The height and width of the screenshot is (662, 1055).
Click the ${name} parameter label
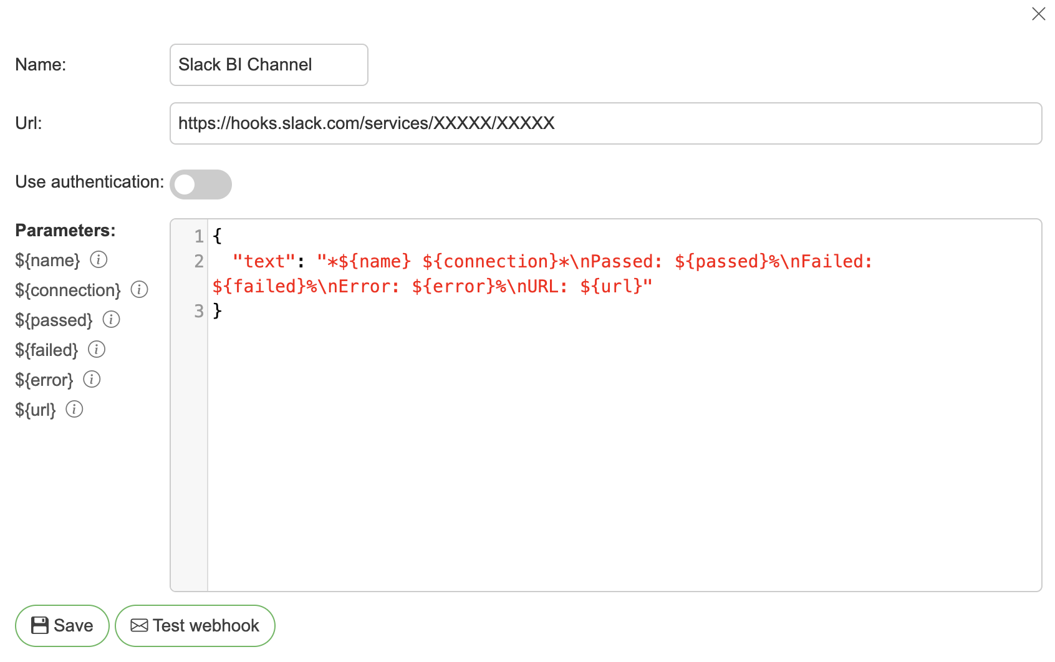pyautogui.click(x=47, y=260)
